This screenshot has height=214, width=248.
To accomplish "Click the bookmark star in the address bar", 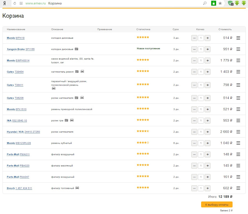I will click(220, 3).
